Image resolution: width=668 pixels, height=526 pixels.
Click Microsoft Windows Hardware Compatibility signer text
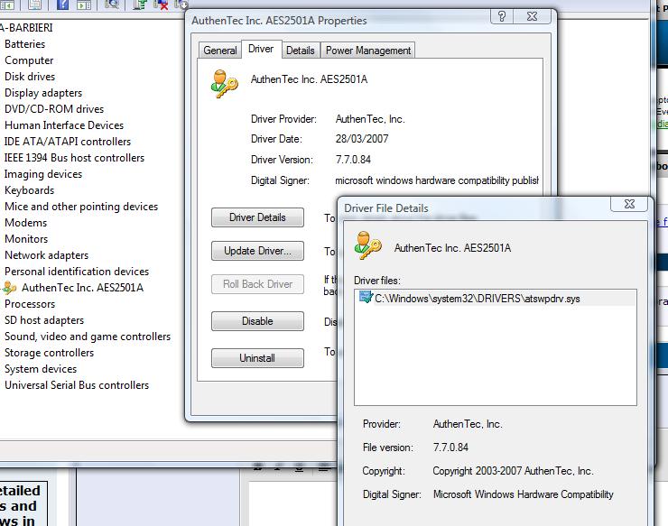524,494
